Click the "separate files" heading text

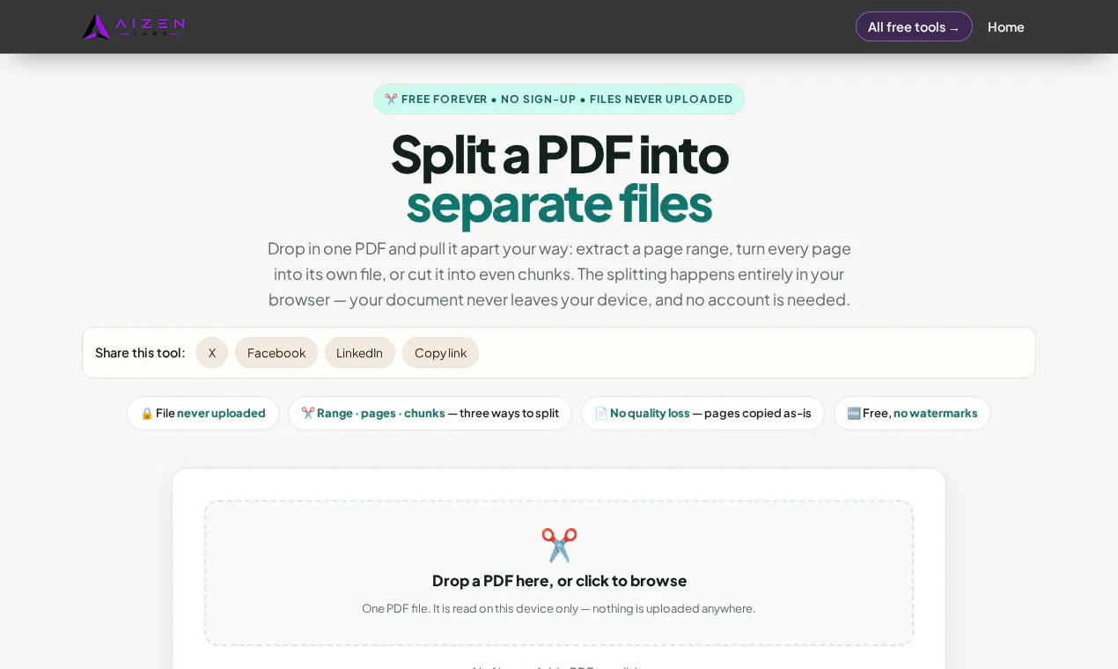pyautogui.click(x=559, y=202)
